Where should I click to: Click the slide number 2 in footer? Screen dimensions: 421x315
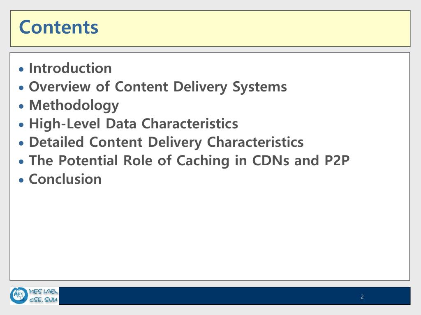click(362, 297)
